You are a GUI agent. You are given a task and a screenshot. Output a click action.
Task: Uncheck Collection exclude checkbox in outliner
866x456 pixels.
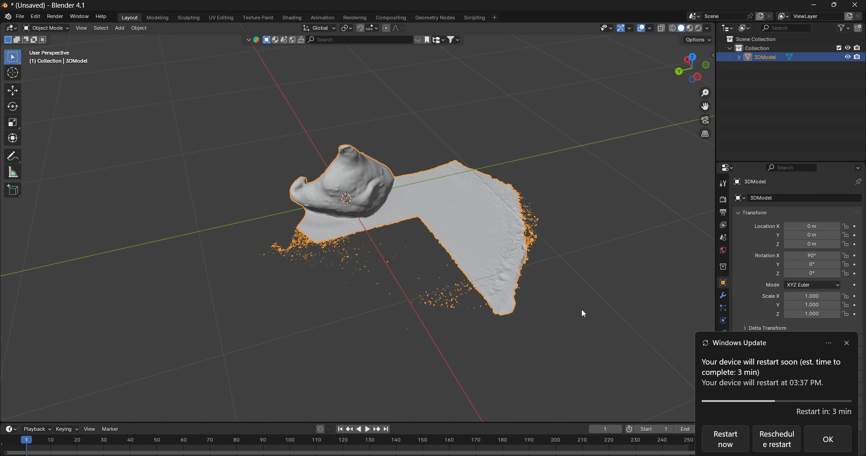[x=839, y=48]
